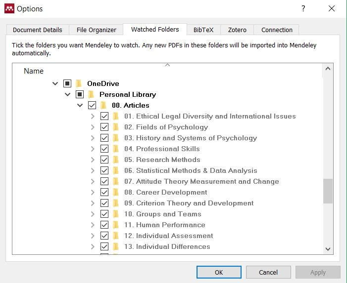The width and height of the screenshot is (347, 283).
Task: Select '09. Criterion Theory and Development' text
Action: [189, 203]
